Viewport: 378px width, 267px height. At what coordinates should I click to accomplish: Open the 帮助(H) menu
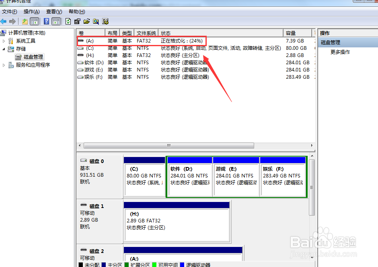77,12
